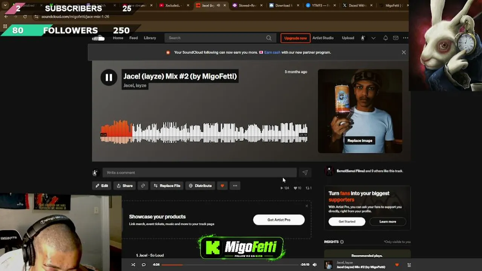The image size is (482, 271).
Task: Click Get Started in the supporters card
Action: pyautogui.click(x=347, y=221)
